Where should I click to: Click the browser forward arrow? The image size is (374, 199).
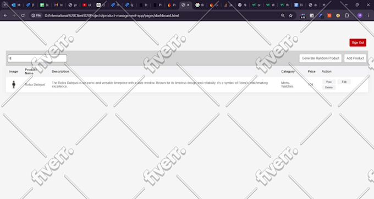click(x=14, y=15)
